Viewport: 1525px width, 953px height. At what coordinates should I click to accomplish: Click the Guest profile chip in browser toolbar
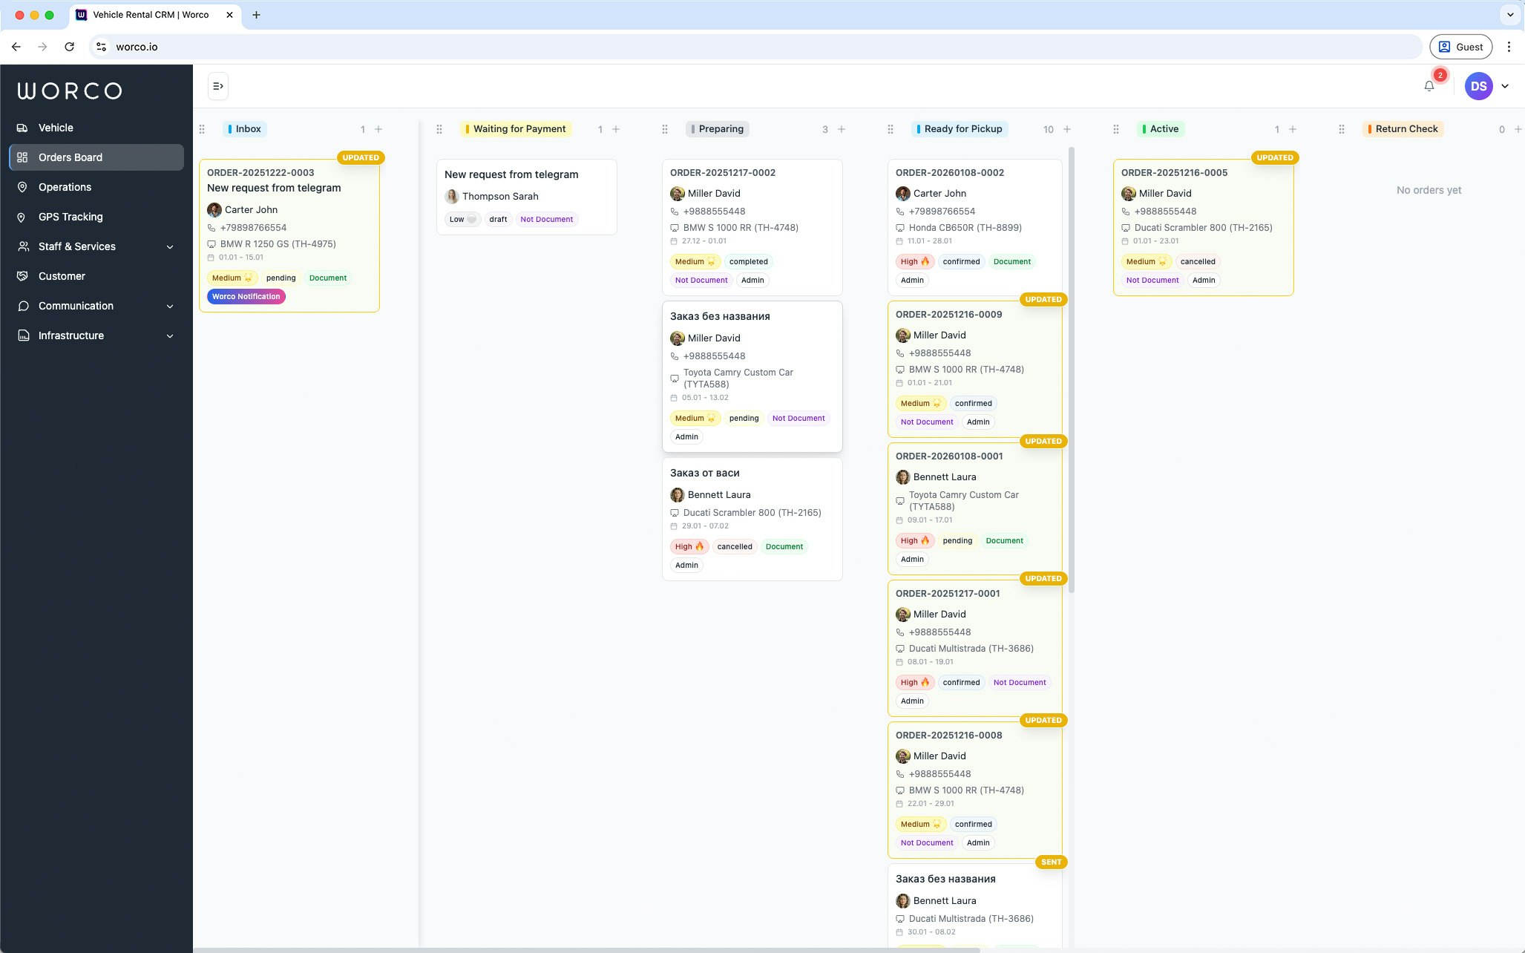click(1460, 46)
